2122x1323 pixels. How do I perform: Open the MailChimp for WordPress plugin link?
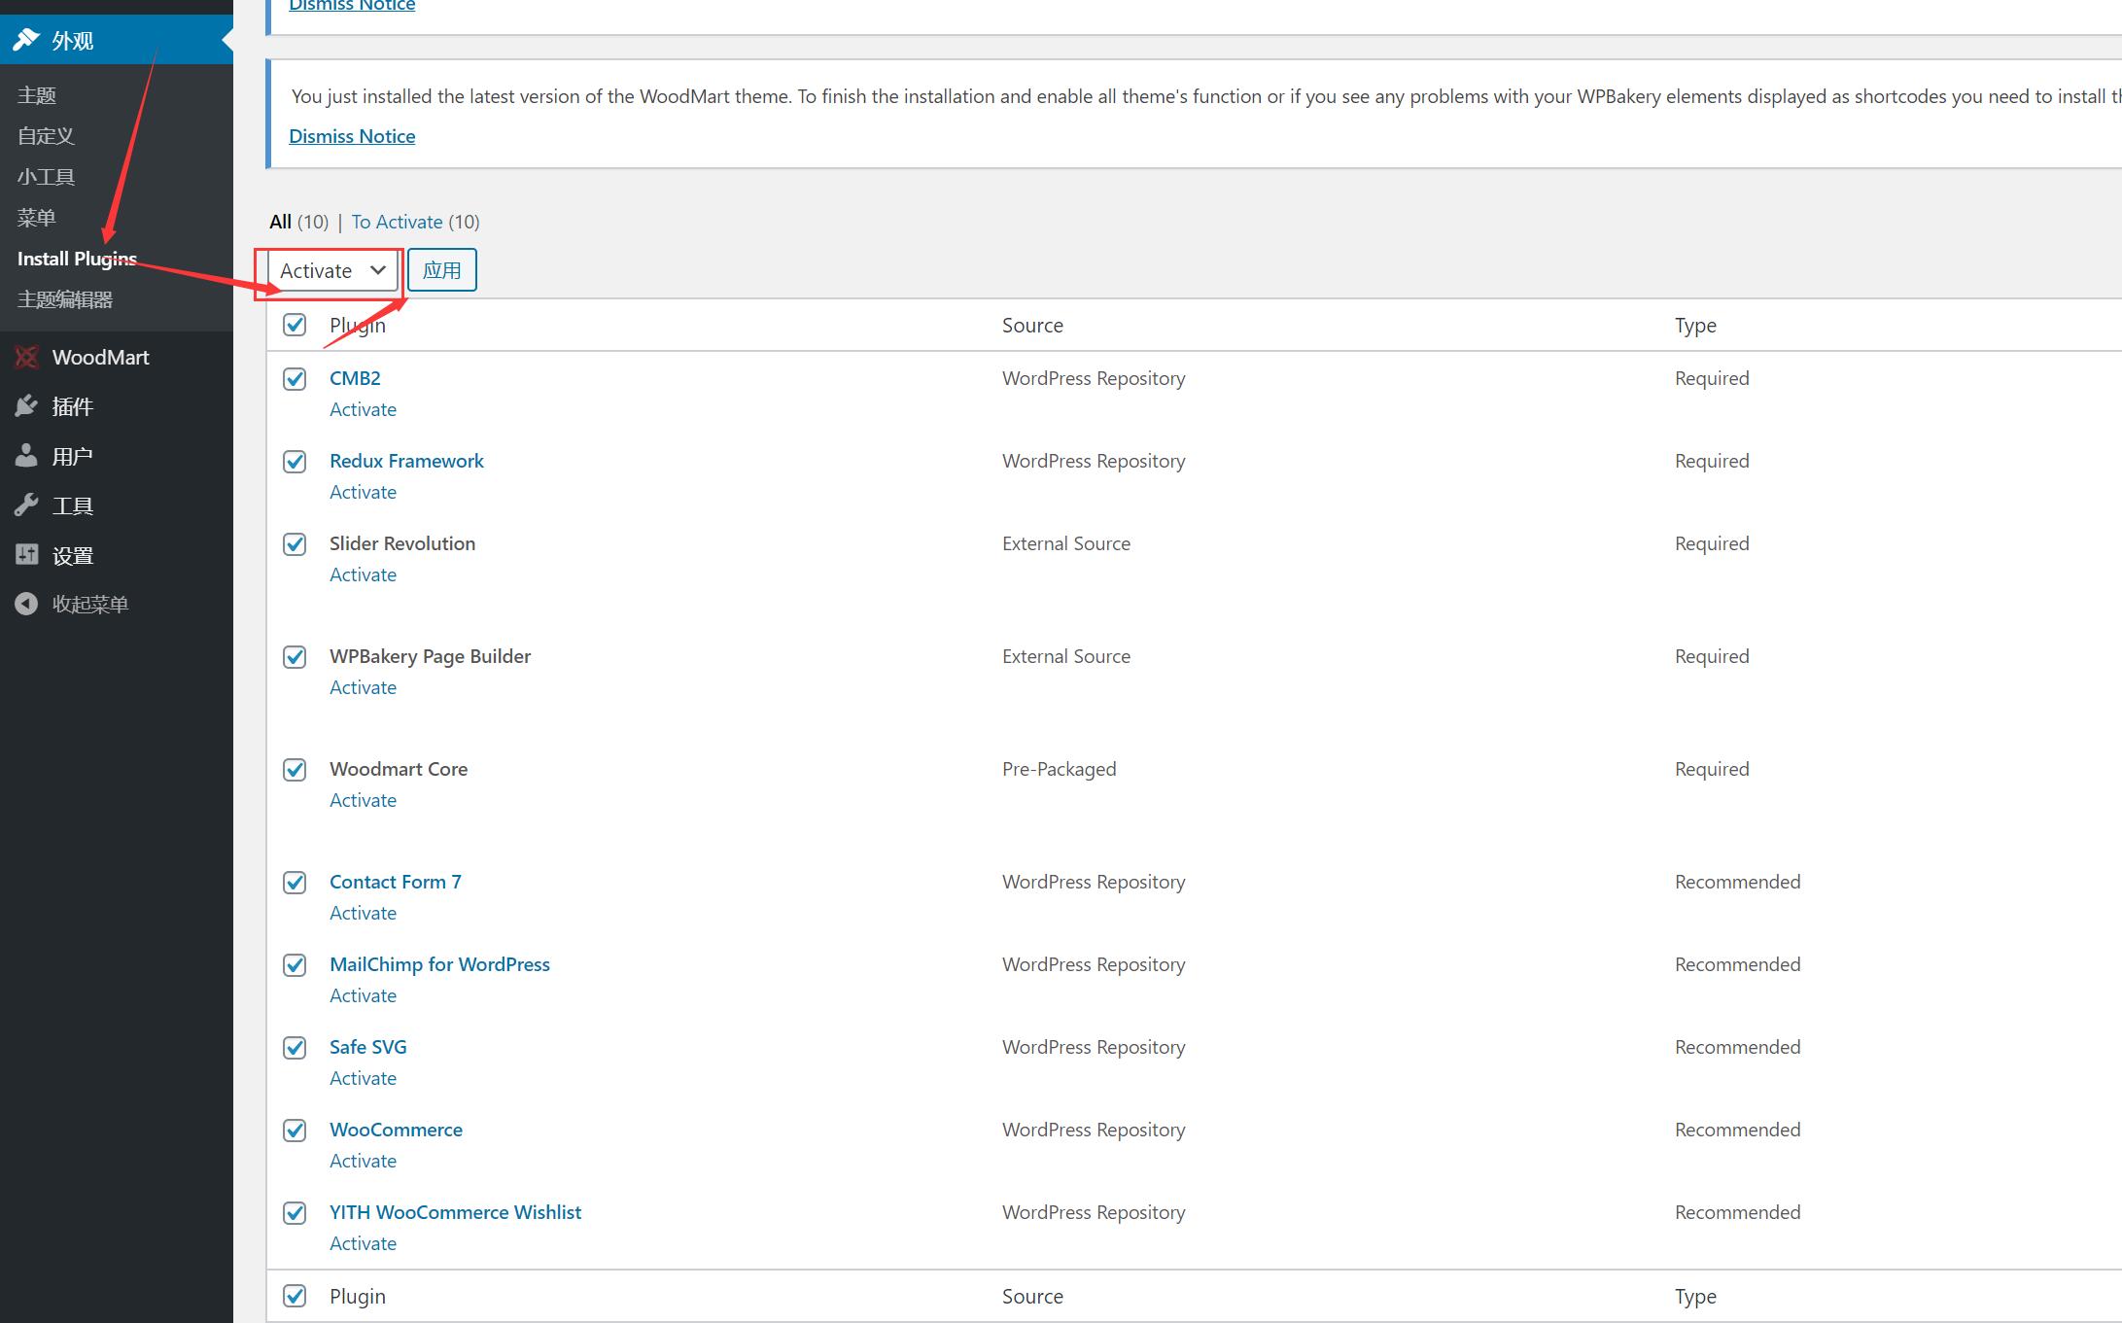(x=439, y=964)
